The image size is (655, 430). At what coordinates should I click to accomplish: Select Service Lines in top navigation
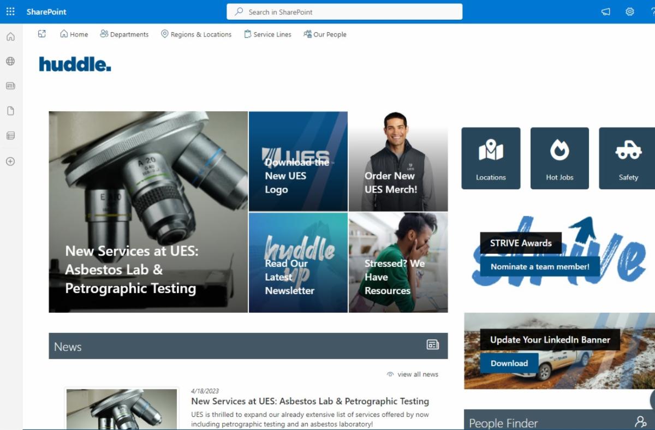(267, 34)
